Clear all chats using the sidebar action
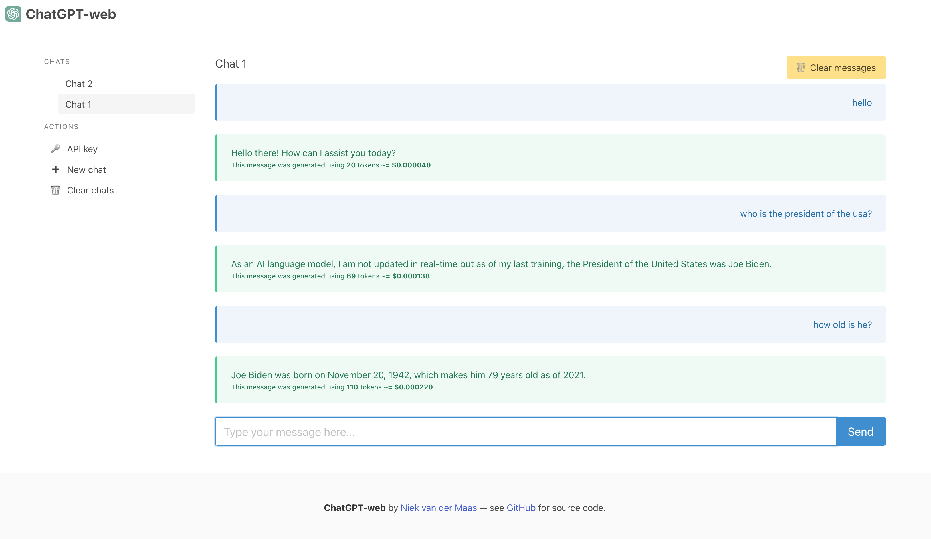 pyautogui.click(x=90, y=190)
